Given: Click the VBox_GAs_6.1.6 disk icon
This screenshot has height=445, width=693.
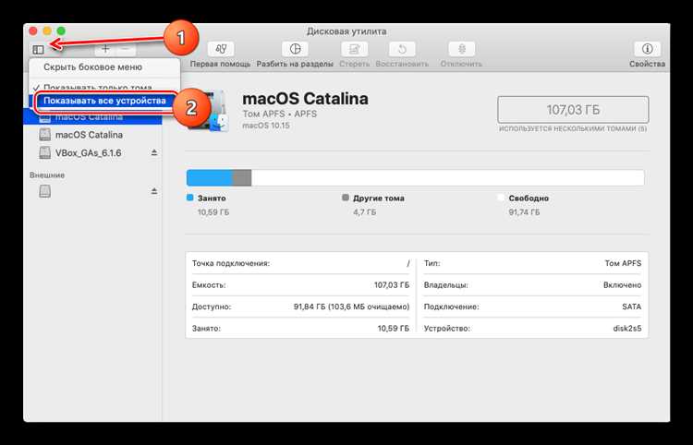Looking at the screenshot, I should tap(44, 152).
